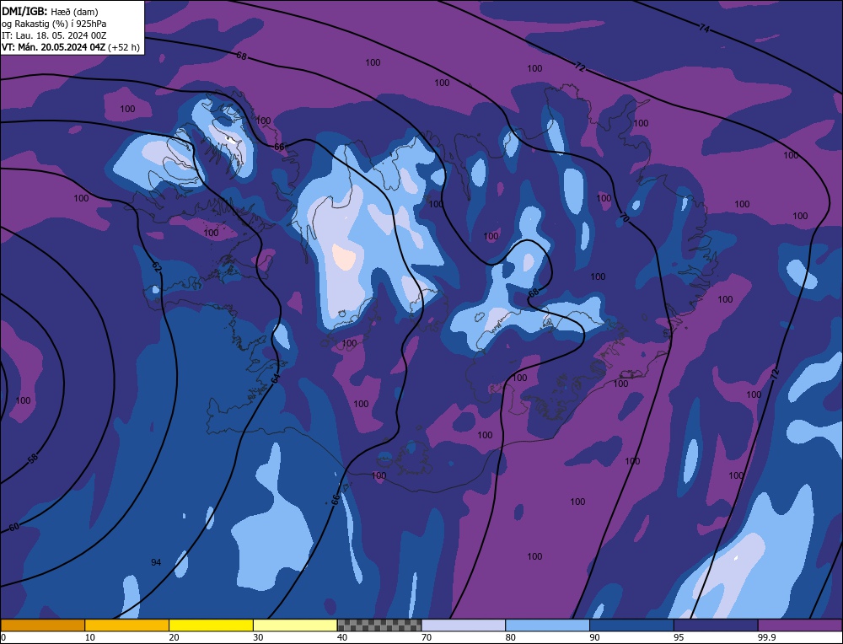843x644 pixels.
Task: Click the '64' contour label
Action: click(276, 378)
